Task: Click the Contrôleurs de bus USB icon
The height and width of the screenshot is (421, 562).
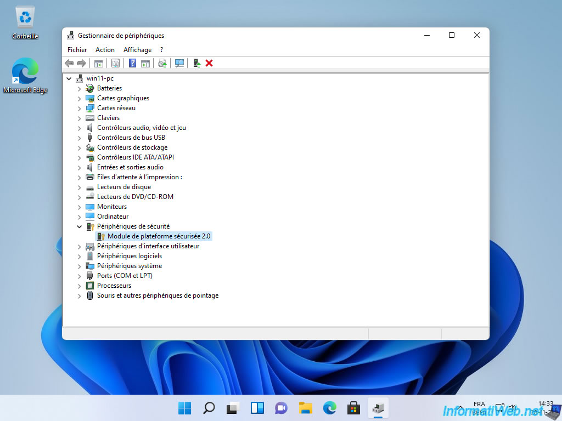Action: [x=90, y=138]
